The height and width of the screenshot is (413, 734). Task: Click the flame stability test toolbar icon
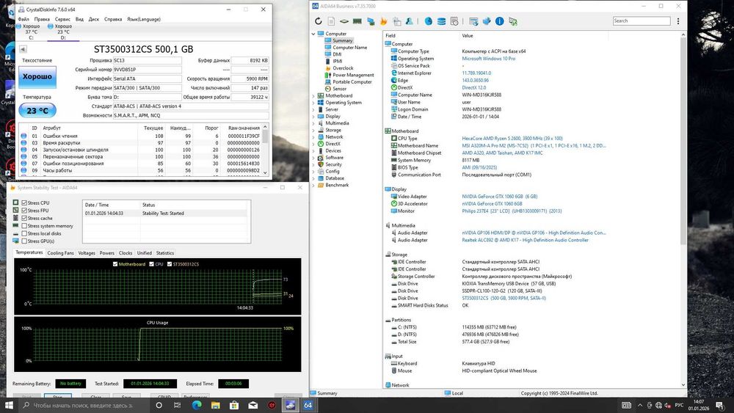coord(384,21)
